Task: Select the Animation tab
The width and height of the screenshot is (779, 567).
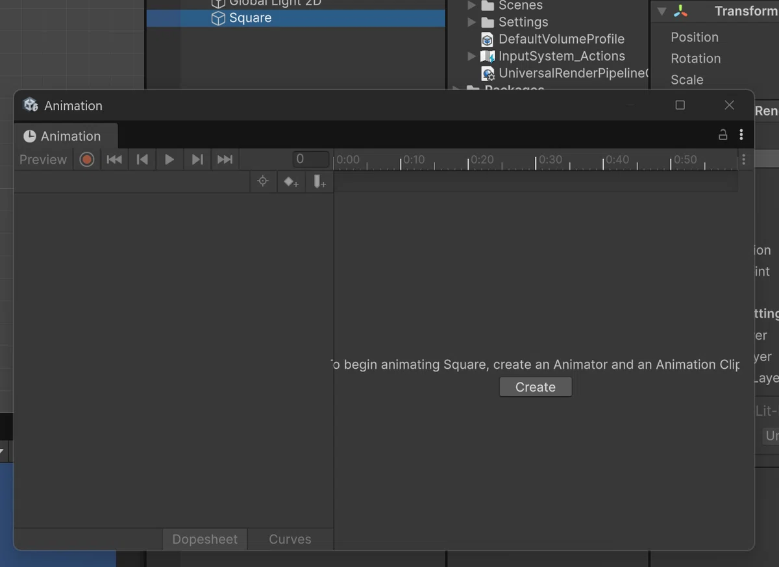Action: click(66, 136)
